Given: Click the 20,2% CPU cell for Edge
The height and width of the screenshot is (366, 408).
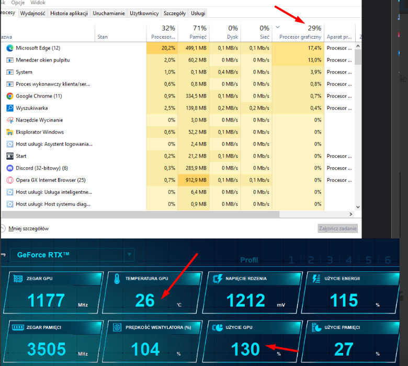Looking at the screenshot, I should (162, 48).
